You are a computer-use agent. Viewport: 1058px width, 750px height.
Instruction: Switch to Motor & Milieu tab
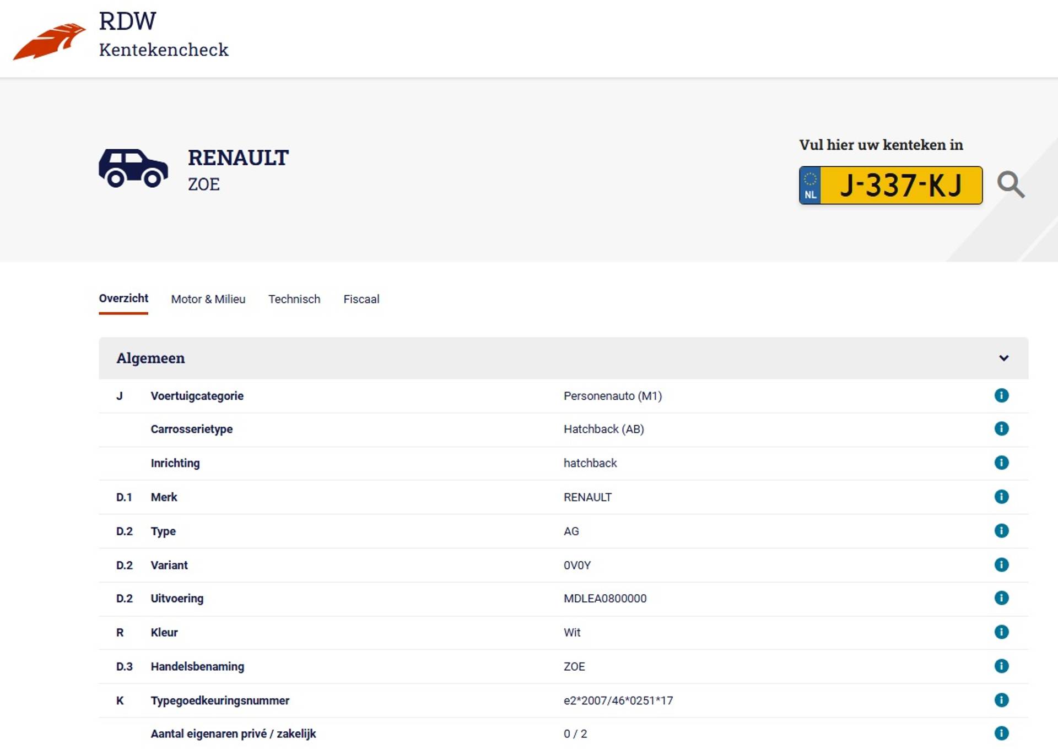(208, 299)
